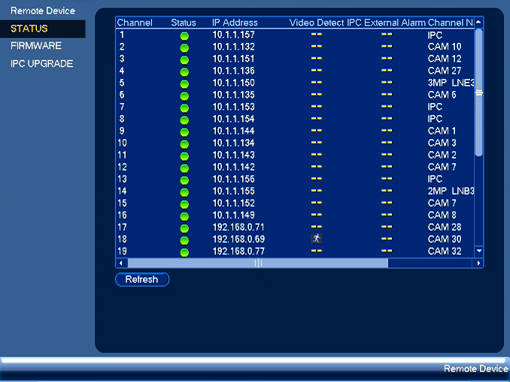Click the green status dot for channel 10
510x382 pixels.
[184, 144]
